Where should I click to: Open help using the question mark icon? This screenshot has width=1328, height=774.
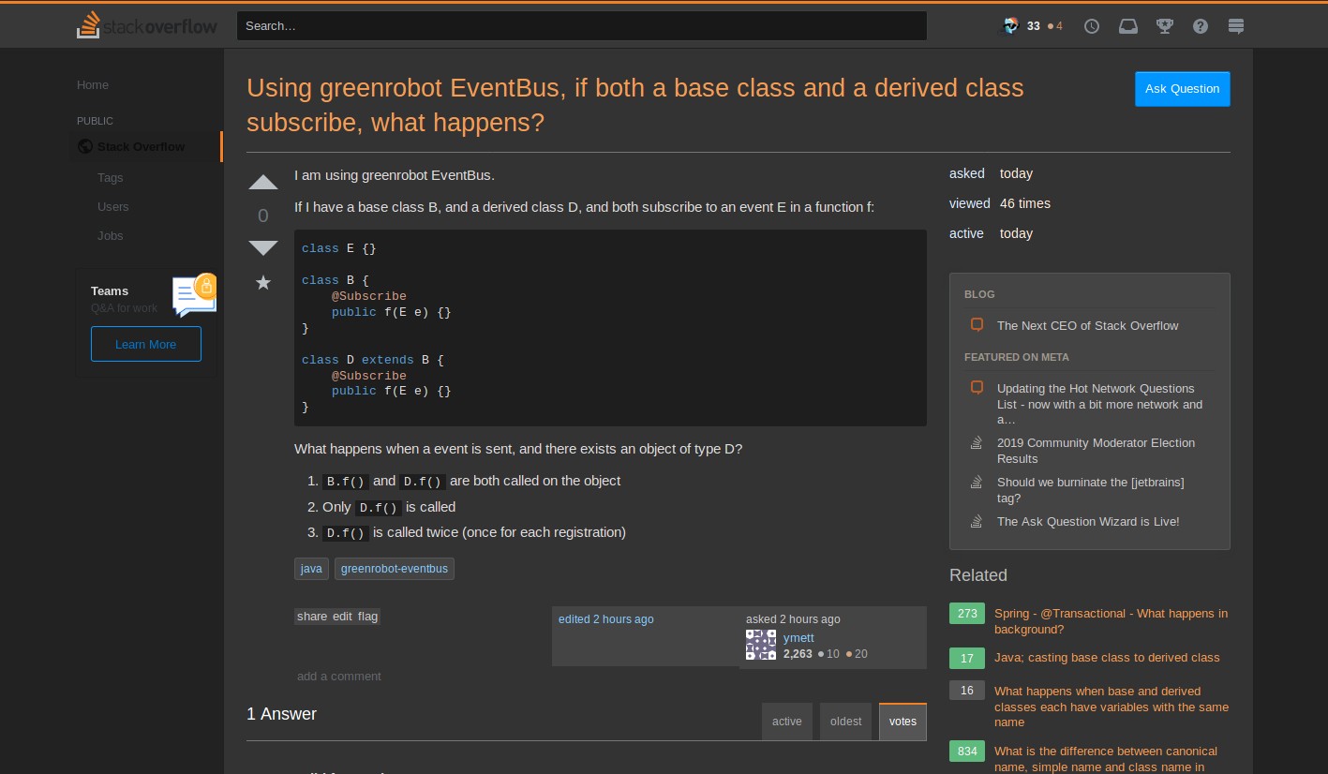1201,25
